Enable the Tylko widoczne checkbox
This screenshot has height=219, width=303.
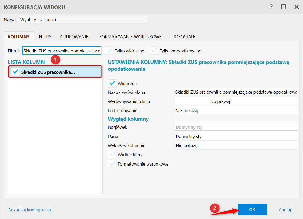[109, 51]
